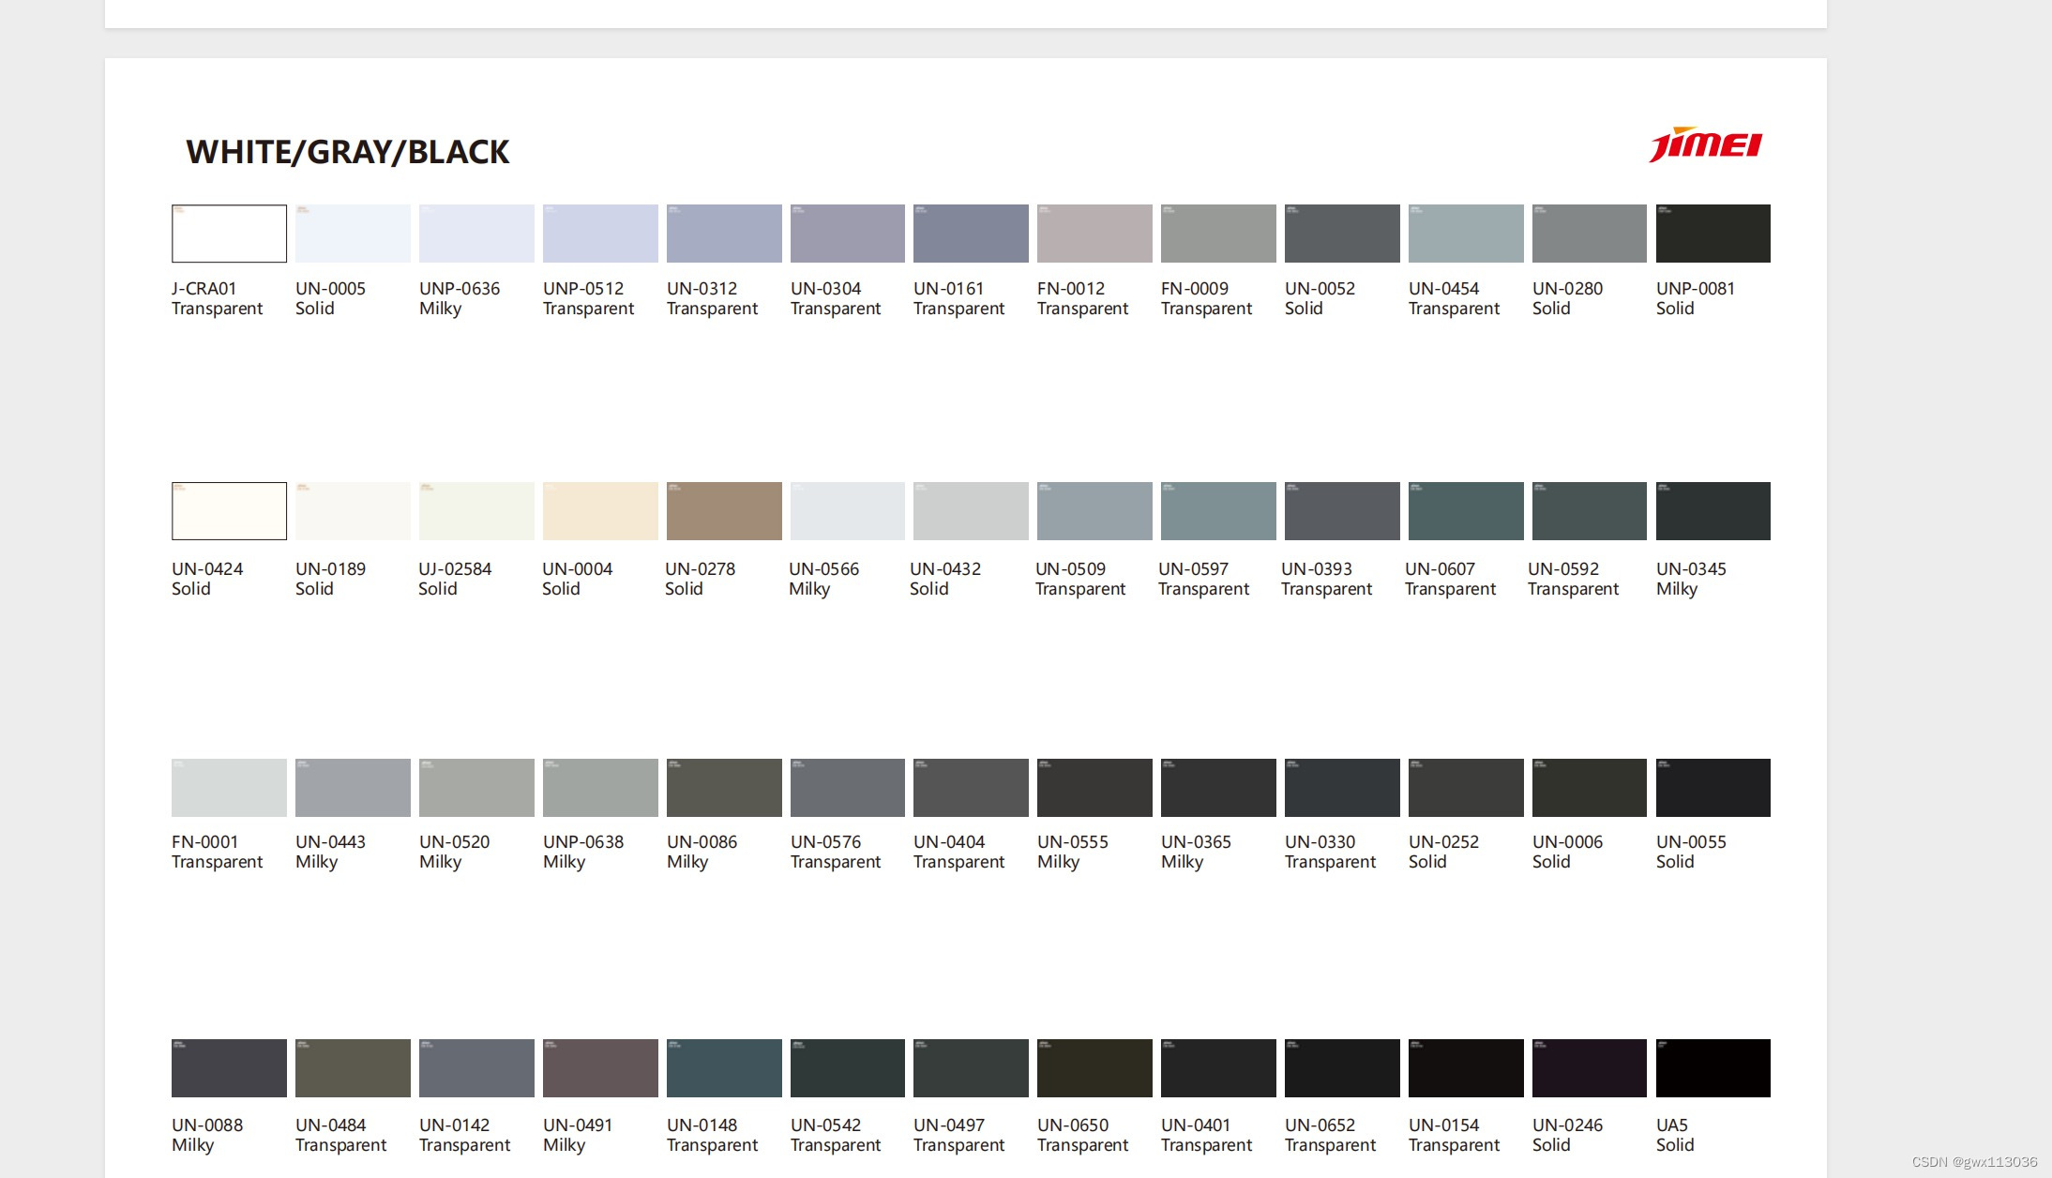
Task: Choose the UN-0454 Transparent light blue-gray swatch
Action: 1465,234
